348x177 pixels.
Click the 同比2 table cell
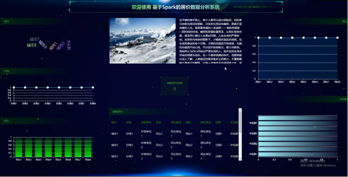189,145
